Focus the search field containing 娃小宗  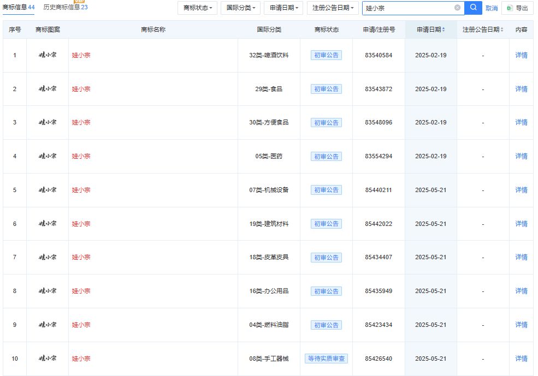pyautogui.click(x=407, y=8)
